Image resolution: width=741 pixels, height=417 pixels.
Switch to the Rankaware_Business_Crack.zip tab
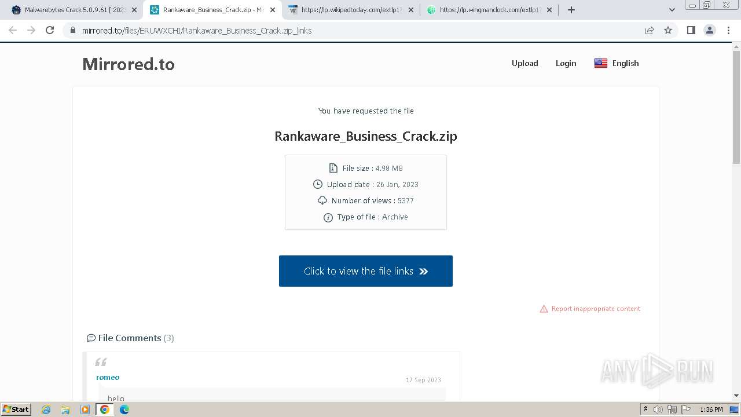point(212,10)
